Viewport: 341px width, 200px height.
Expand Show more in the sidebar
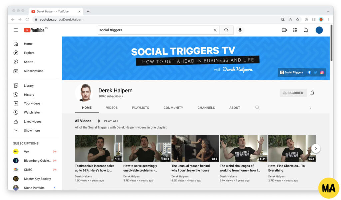coord(34,131)
